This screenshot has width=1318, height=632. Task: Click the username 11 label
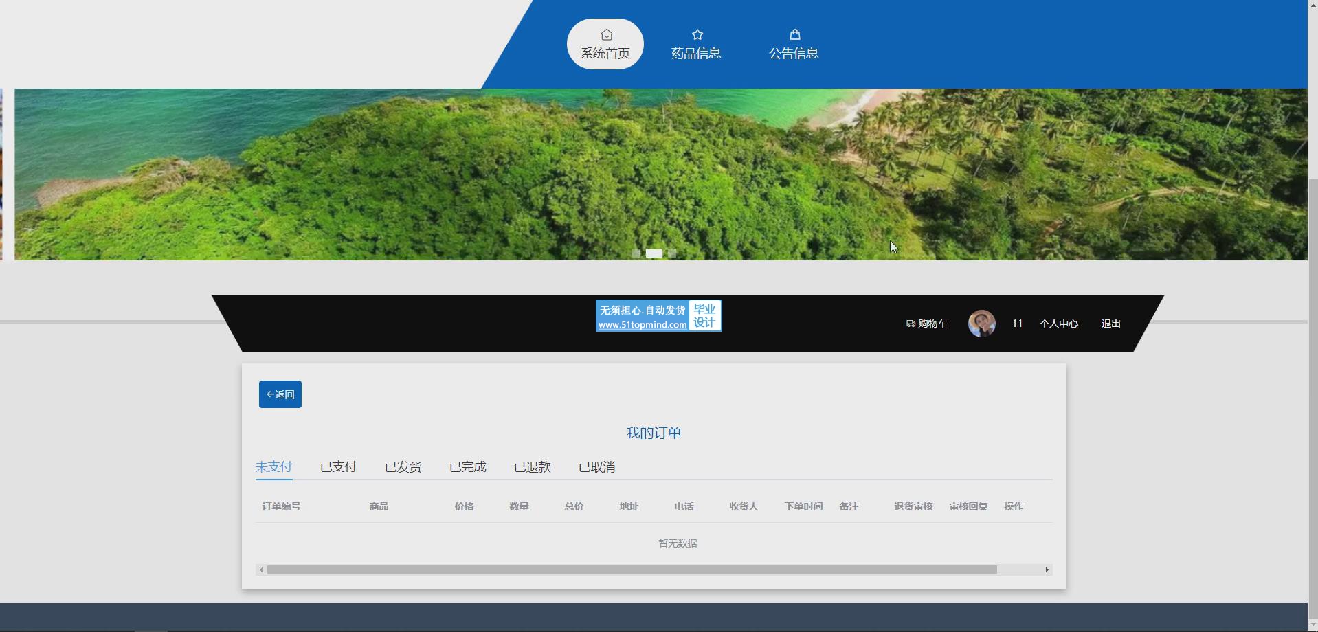pos(1017,324)
